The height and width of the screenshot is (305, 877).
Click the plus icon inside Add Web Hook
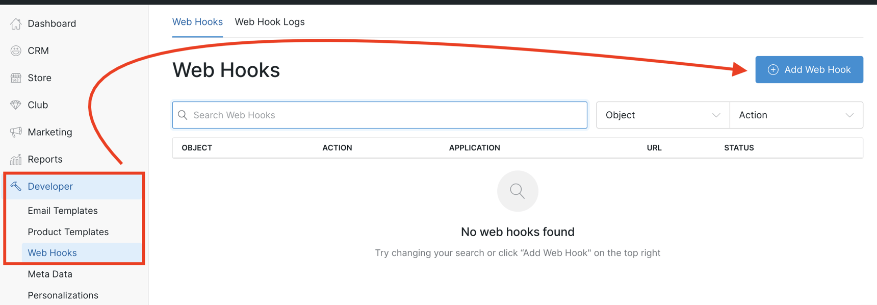pyautogui.click(x=773, y=69)
